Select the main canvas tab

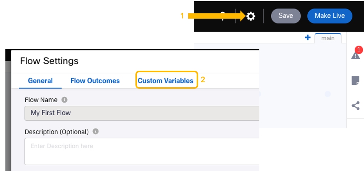(328, 38)
